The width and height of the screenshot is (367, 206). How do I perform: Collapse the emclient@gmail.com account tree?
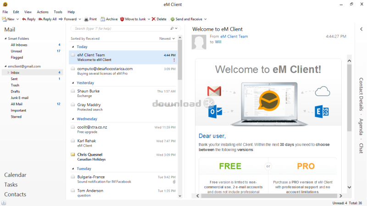pos(6,66)
